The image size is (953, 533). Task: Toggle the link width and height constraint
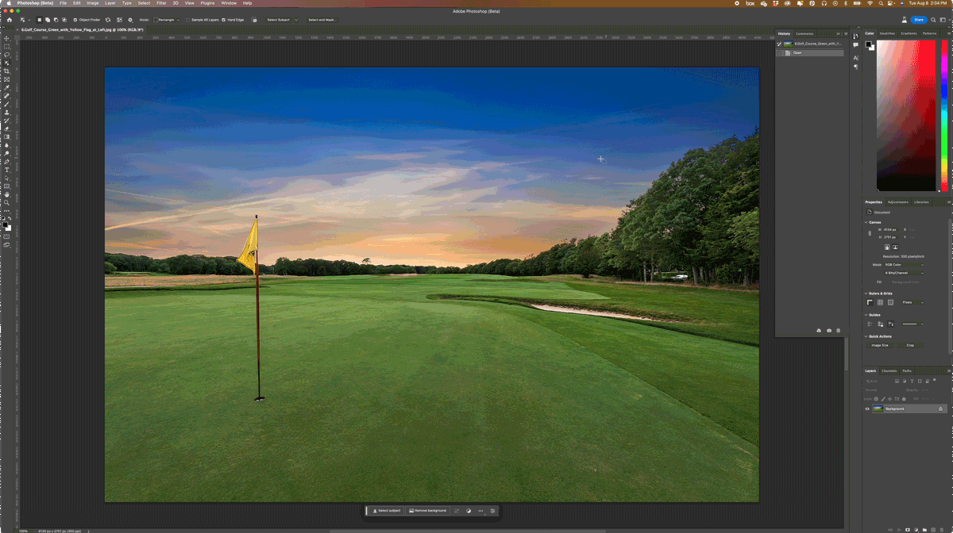tap(870, 233)
